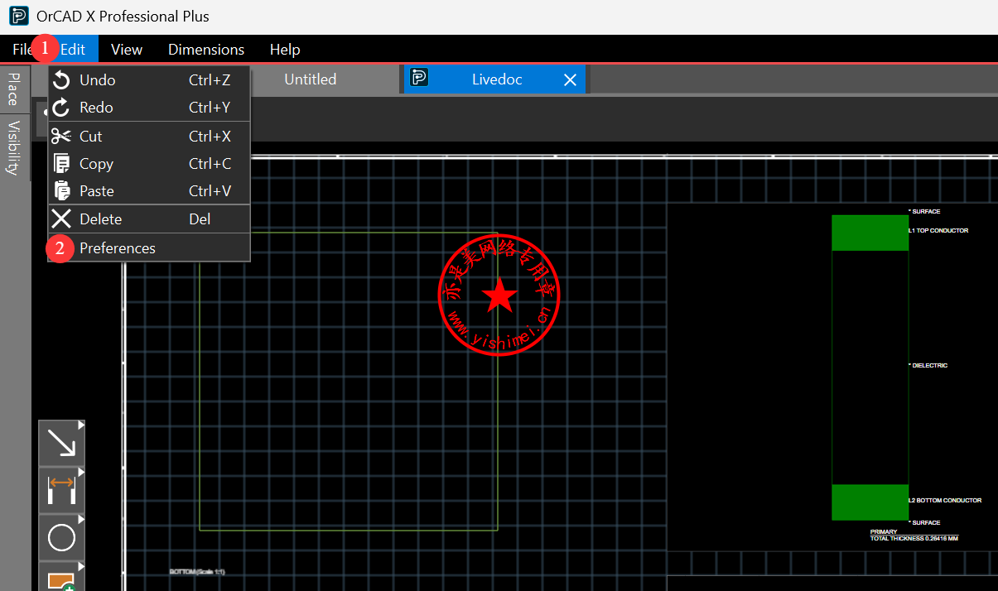Screen dimensions: 998x591
Task: Choose Preferences from the Edit menu
Action: tap(118, 248)
